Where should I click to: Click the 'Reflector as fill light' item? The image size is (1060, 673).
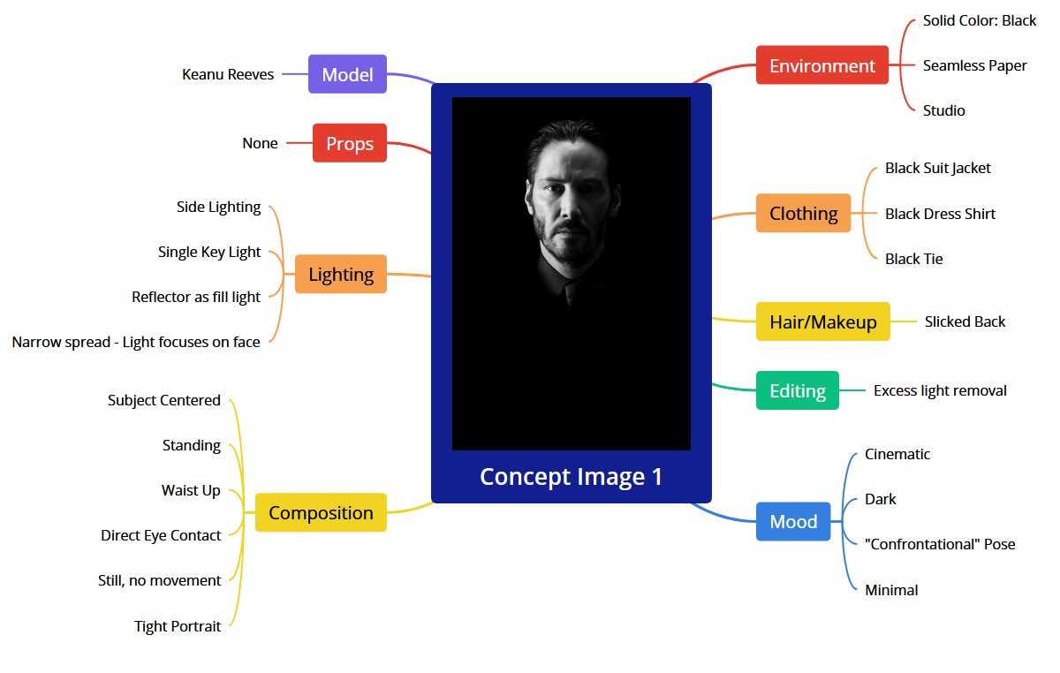pyautogui.click(x=196, y=297)
